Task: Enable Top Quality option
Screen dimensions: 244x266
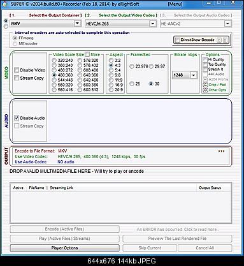Action: [205, 64]
